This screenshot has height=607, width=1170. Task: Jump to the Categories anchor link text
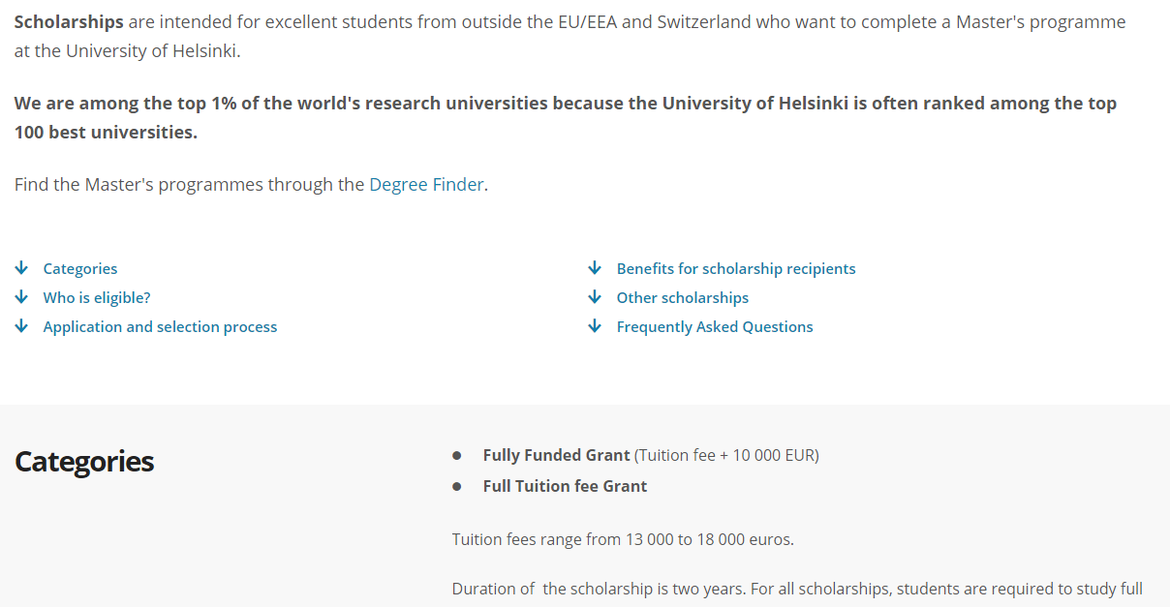pos(80,269)
